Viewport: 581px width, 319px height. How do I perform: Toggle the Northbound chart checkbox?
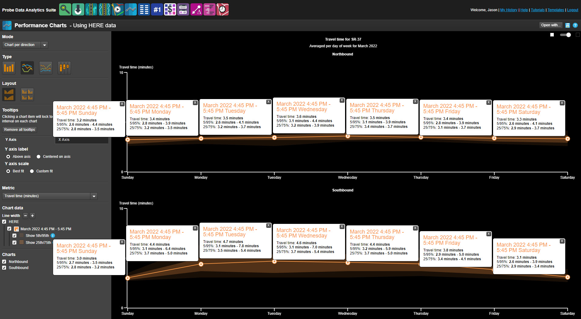click(x=4, y=262)
